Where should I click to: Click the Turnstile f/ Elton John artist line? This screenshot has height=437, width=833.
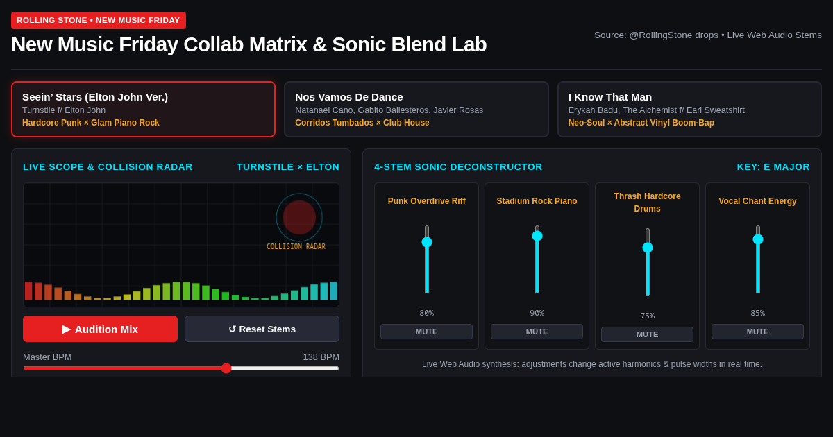(64, 110)
